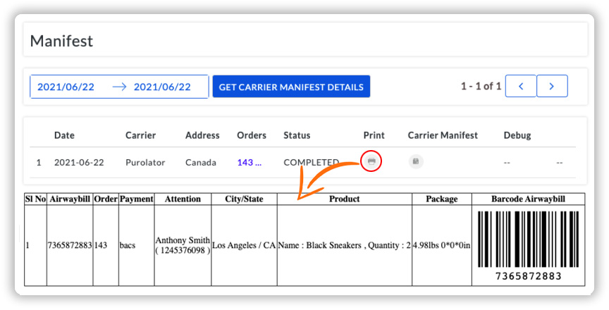Open order link 143 ...
Viewport: 609px width, 310px height.
(x=250, y=162)
